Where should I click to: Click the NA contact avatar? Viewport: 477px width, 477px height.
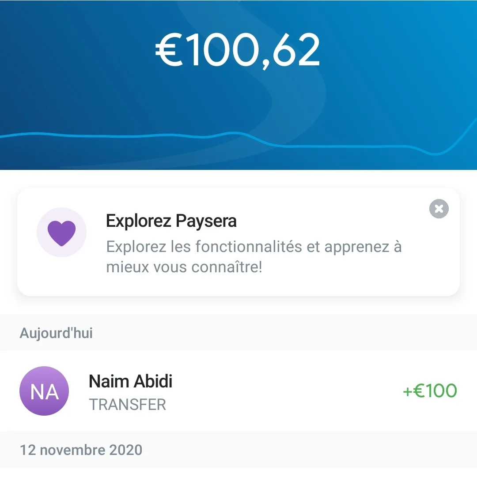(x=44, y=391)
